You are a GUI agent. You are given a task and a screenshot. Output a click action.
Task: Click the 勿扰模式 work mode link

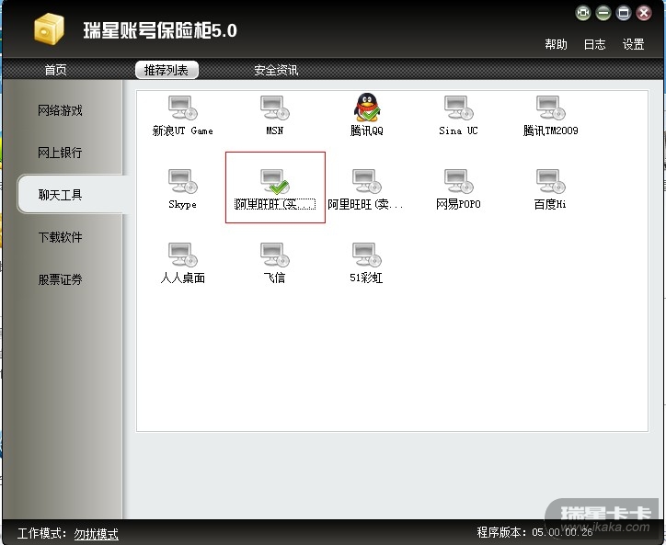click(97, 534)
